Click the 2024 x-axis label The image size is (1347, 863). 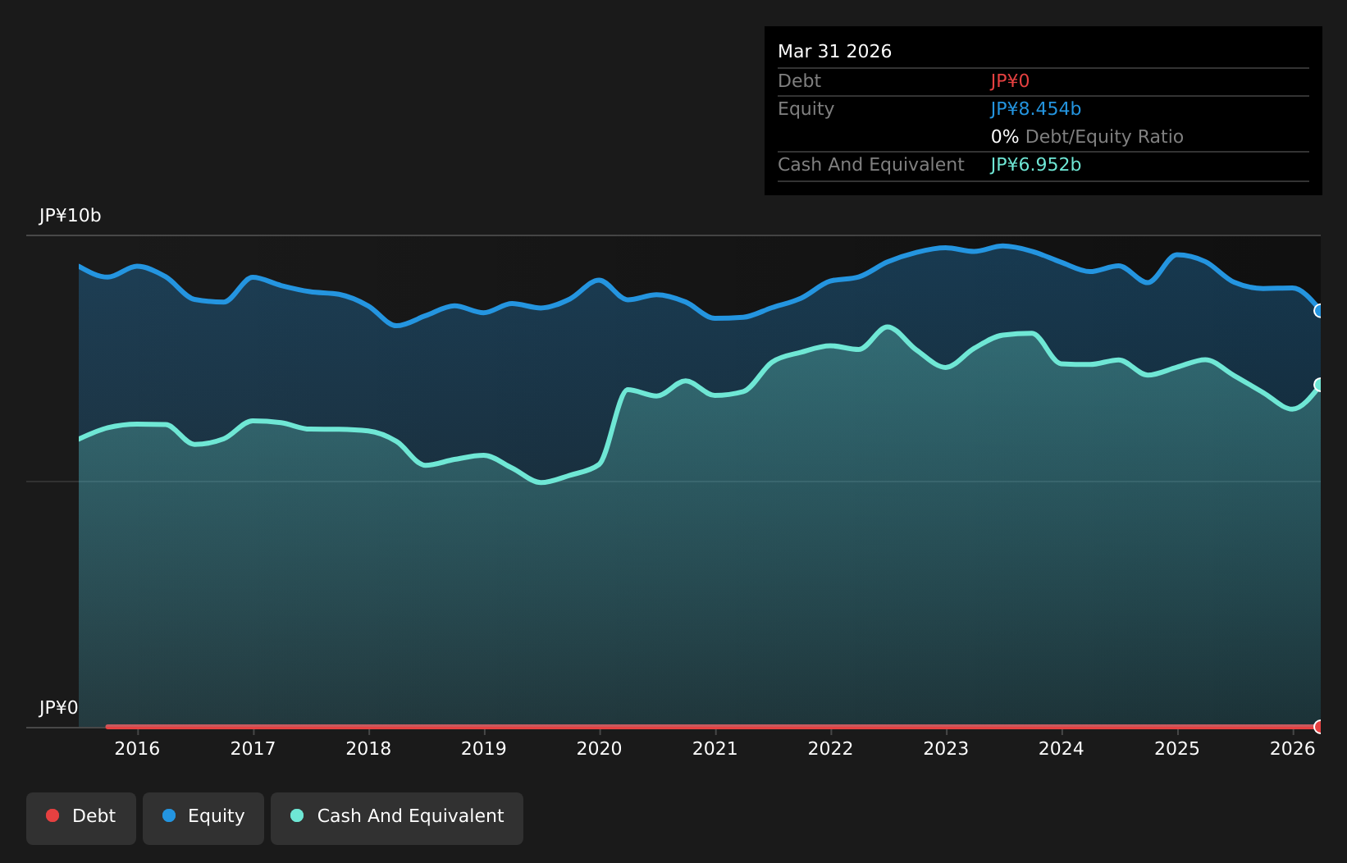[1062, 748]
